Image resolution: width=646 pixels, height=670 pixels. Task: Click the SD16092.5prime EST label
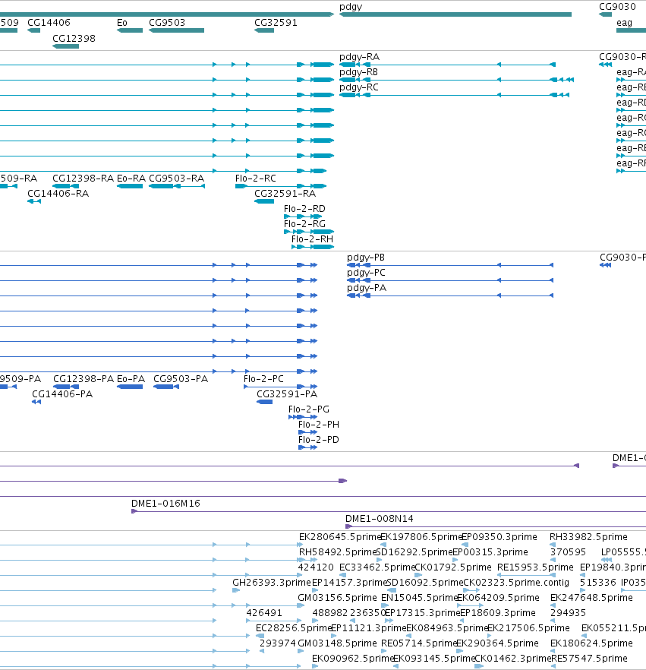click(424, 583)
